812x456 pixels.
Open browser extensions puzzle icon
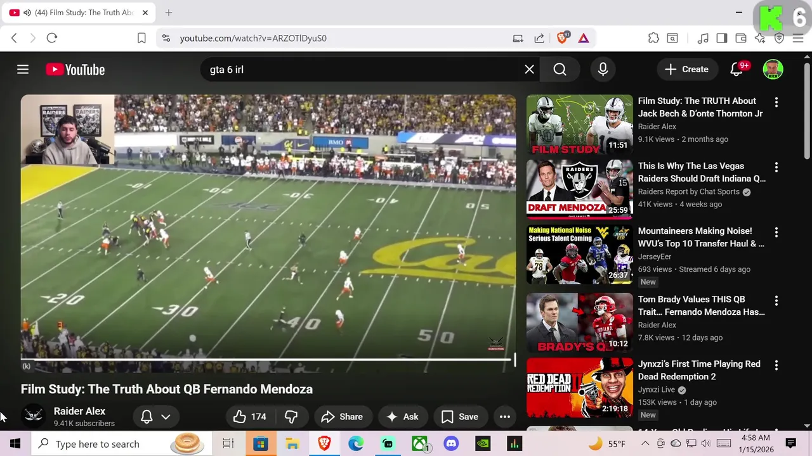tap(653, 38)
